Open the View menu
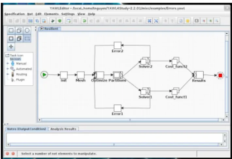Viewport: 232px width, 159px height. (81, 14)
